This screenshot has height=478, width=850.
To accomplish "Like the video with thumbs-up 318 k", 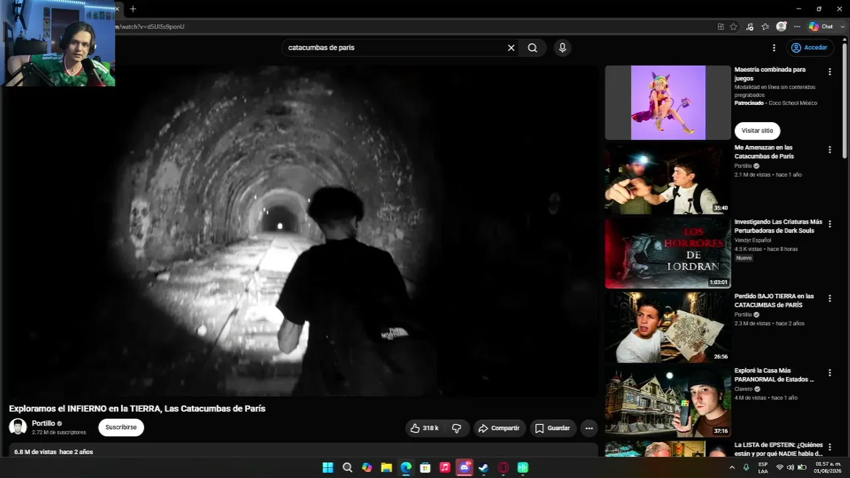I will click(x=424, y=428).
